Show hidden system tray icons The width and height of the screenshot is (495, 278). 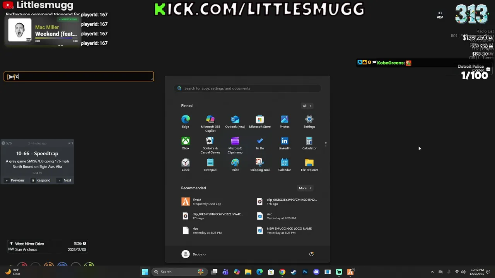click(x=432, y=272)
